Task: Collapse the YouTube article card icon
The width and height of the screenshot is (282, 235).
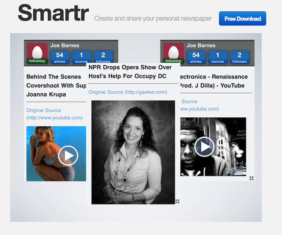Action: (252, 178)
